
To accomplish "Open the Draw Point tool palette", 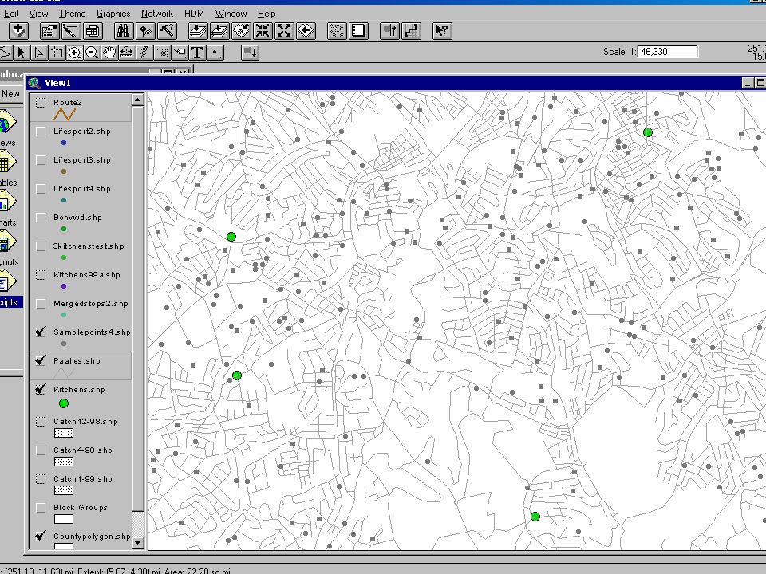I will coord(215,53).
